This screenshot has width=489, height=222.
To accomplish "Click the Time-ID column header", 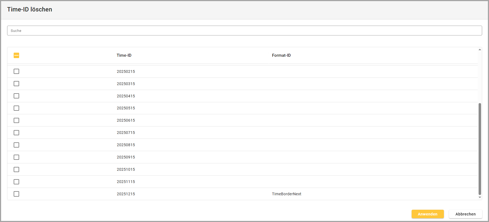I will point(124,55).
